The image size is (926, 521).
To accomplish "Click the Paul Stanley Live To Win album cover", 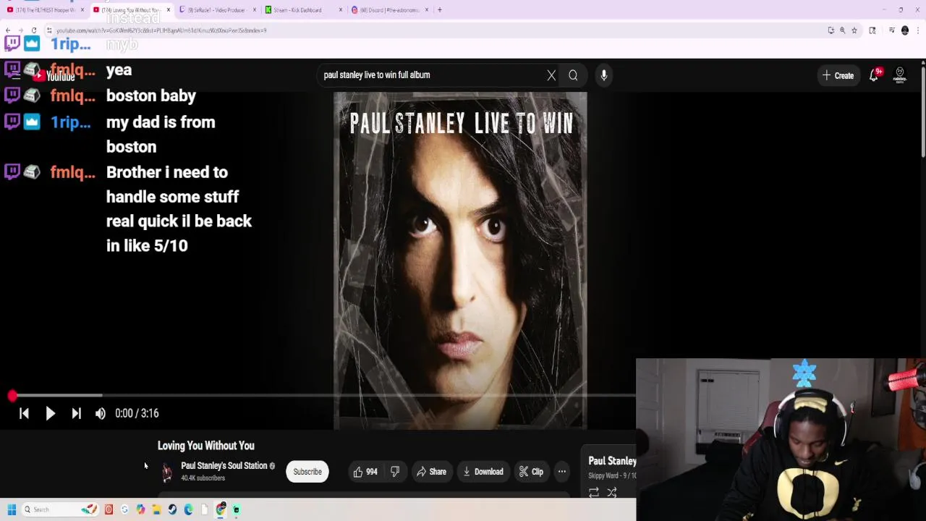I will coord(460,260).
